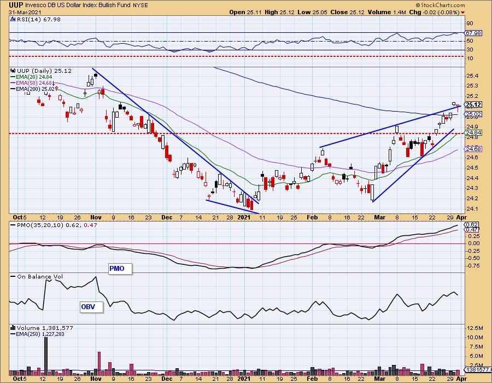492x383 pixels.
Task: Click the Volume 1.4M header value
Action: pos(387,12)
